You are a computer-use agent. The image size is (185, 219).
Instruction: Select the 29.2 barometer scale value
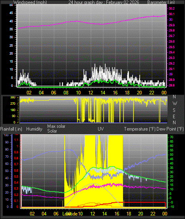click(172, 64)
